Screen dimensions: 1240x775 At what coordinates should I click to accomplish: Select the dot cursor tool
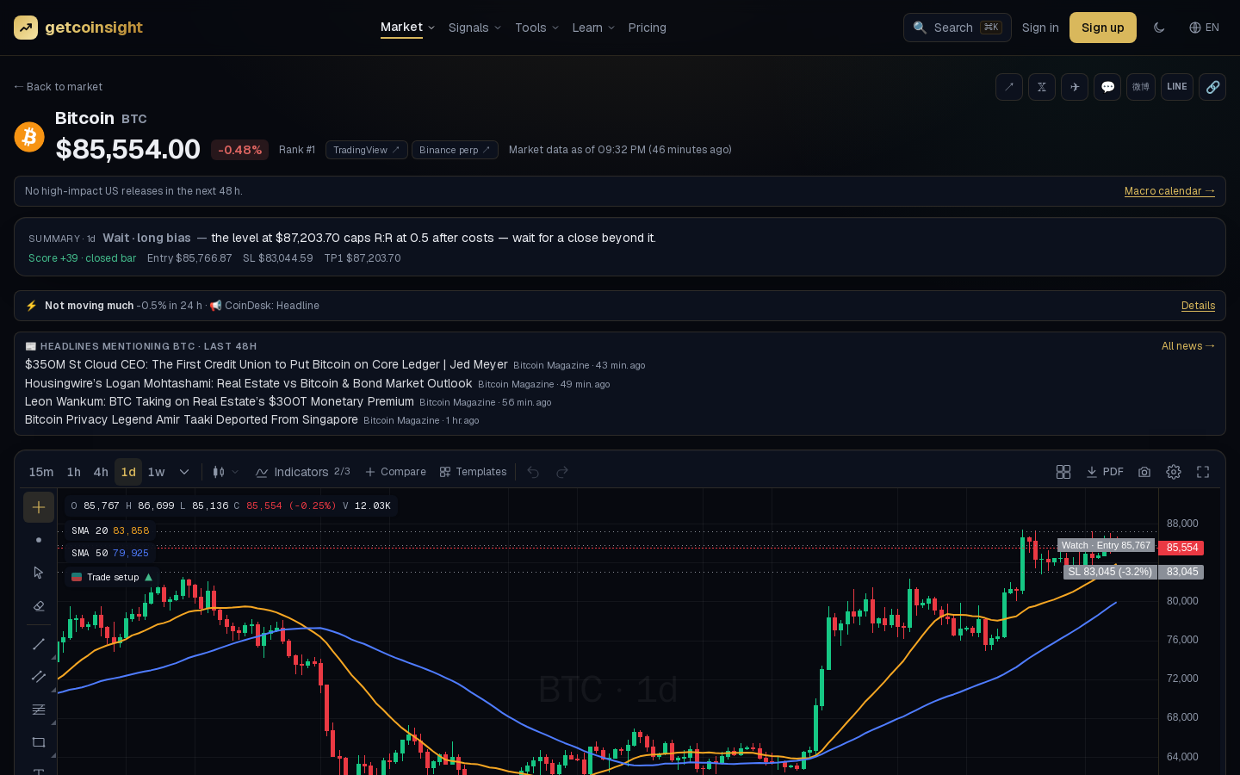[39, 540]
